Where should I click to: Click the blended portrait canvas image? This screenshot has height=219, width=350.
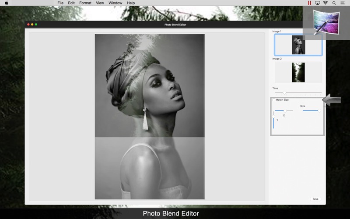click(150, 117)
